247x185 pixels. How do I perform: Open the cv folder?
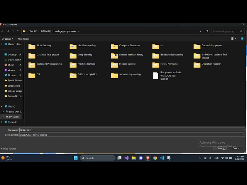coord(157,46)
